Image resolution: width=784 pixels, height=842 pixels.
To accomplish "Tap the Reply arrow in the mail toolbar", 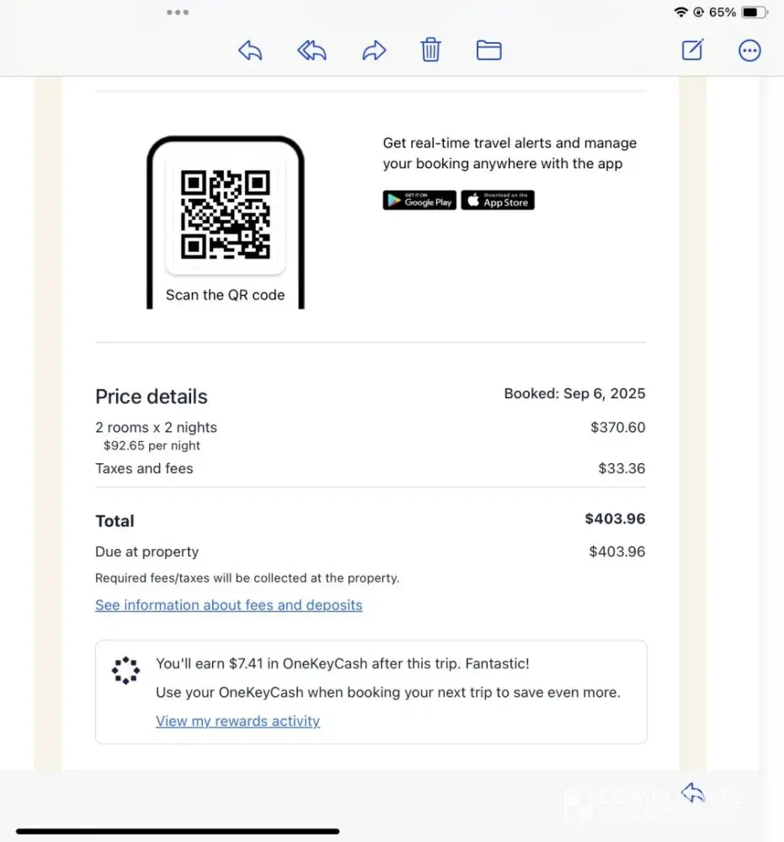I will click(250, 51).
